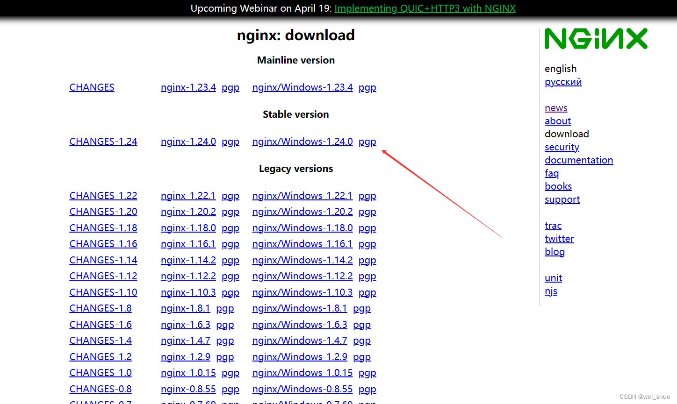
Task: Open CHANGES-1.22 link
Action: click(103, 196)
